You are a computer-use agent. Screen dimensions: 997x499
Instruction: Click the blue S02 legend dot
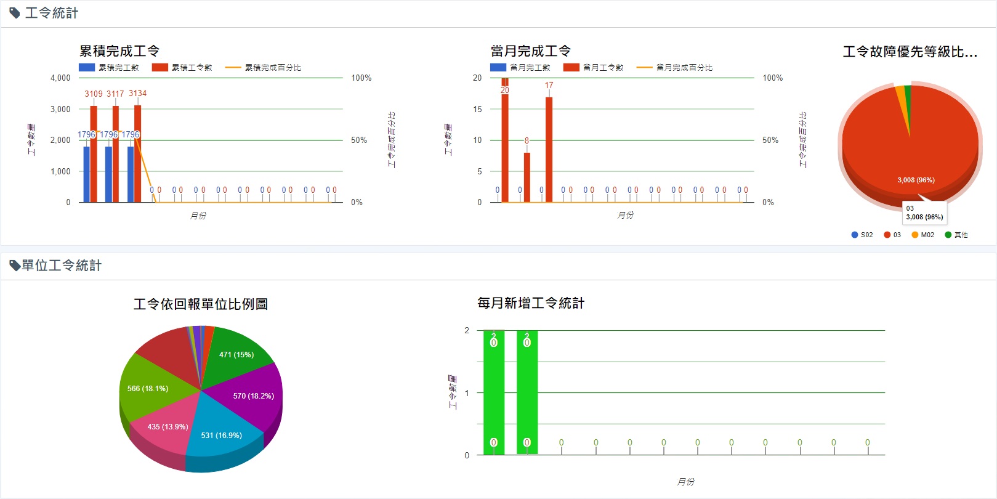(x=855, y=235)
